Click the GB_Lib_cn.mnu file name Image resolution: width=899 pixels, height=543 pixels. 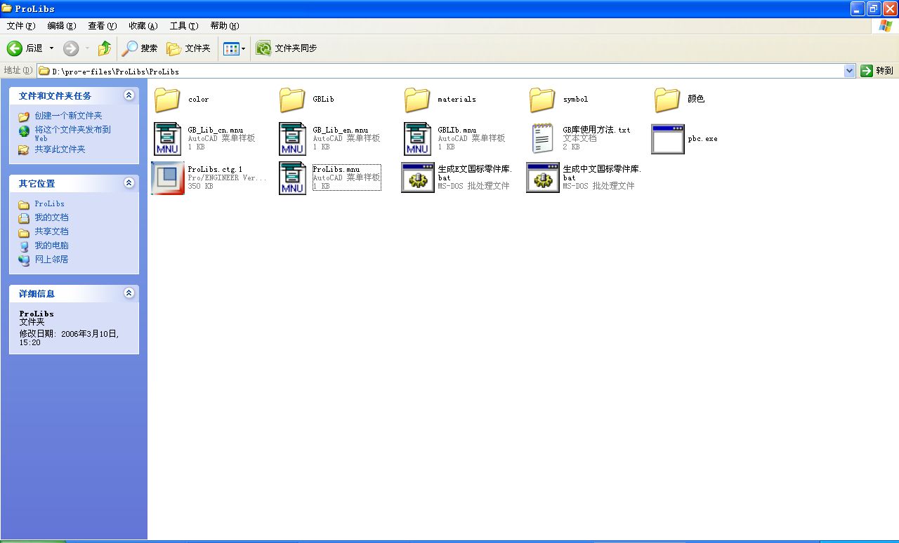(x=216, y=130)
